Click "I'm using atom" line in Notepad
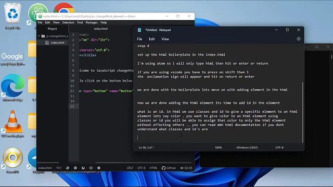Image resolution: width=333 pixels, height=187 pixels. click(202, 63)
